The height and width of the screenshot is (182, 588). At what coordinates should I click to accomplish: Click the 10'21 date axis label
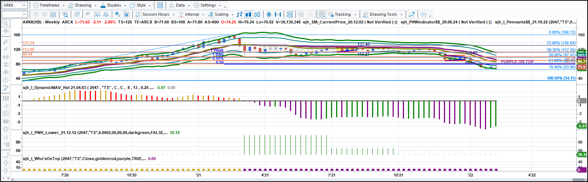[398, 175]
